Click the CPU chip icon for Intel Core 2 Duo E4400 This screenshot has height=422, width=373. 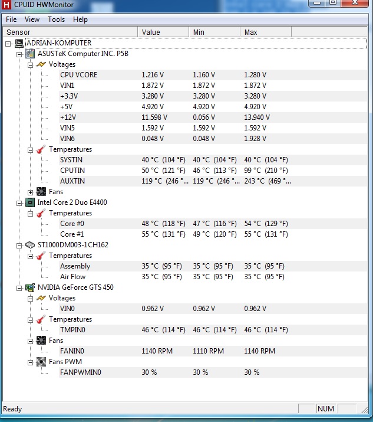coord(30,202)
